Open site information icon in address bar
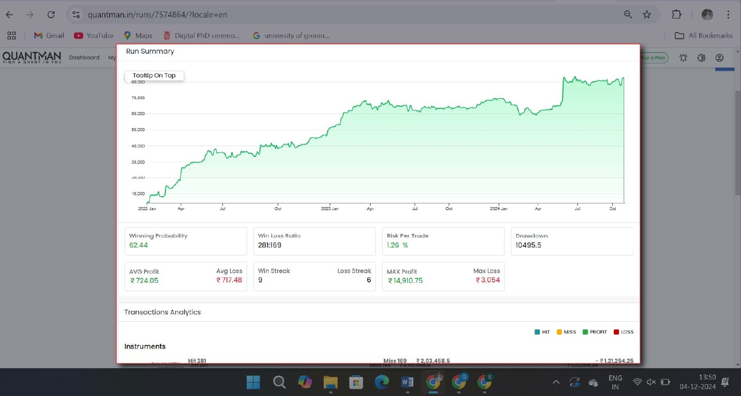741x396 pixels. (x=75, y=14)
